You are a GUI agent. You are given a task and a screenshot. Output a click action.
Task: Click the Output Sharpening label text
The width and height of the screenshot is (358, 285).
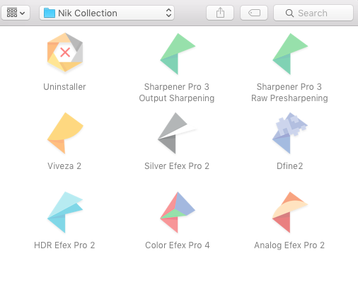click(x=177, y=98)
